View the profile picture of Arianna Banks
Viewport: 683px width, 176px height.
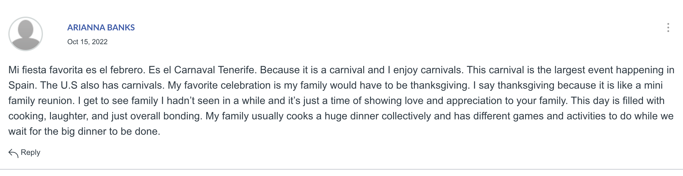coord(26,34)
